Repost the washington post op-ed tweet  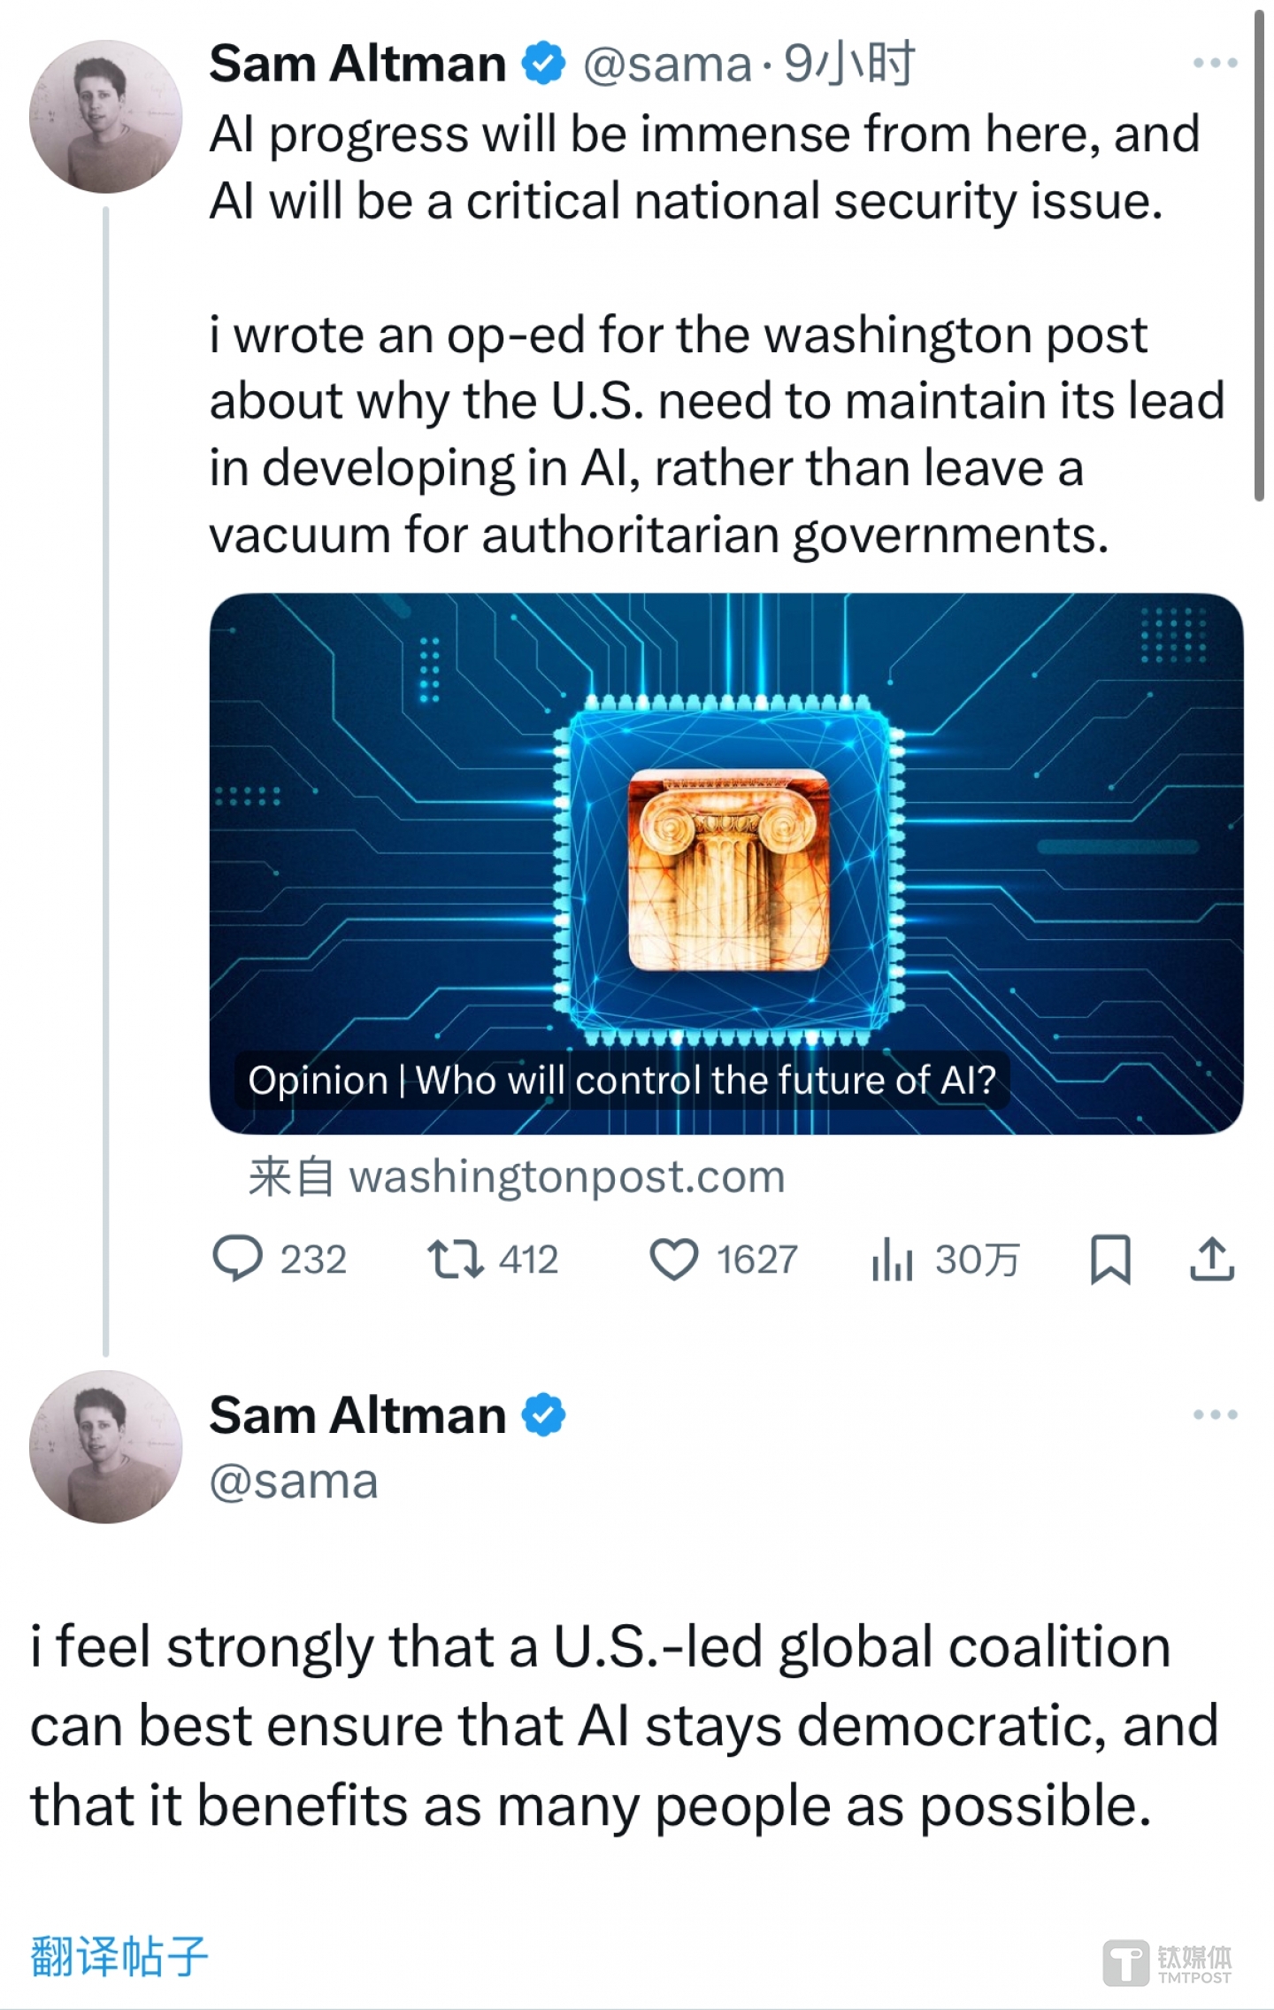[x=455, y=1259]
